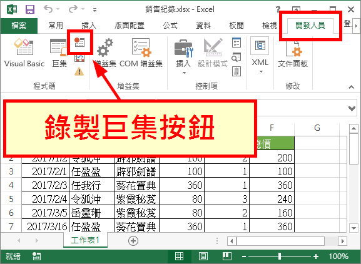
Task: Collapse the ribbon with the chevron
Action: click(x=351, y=87)
